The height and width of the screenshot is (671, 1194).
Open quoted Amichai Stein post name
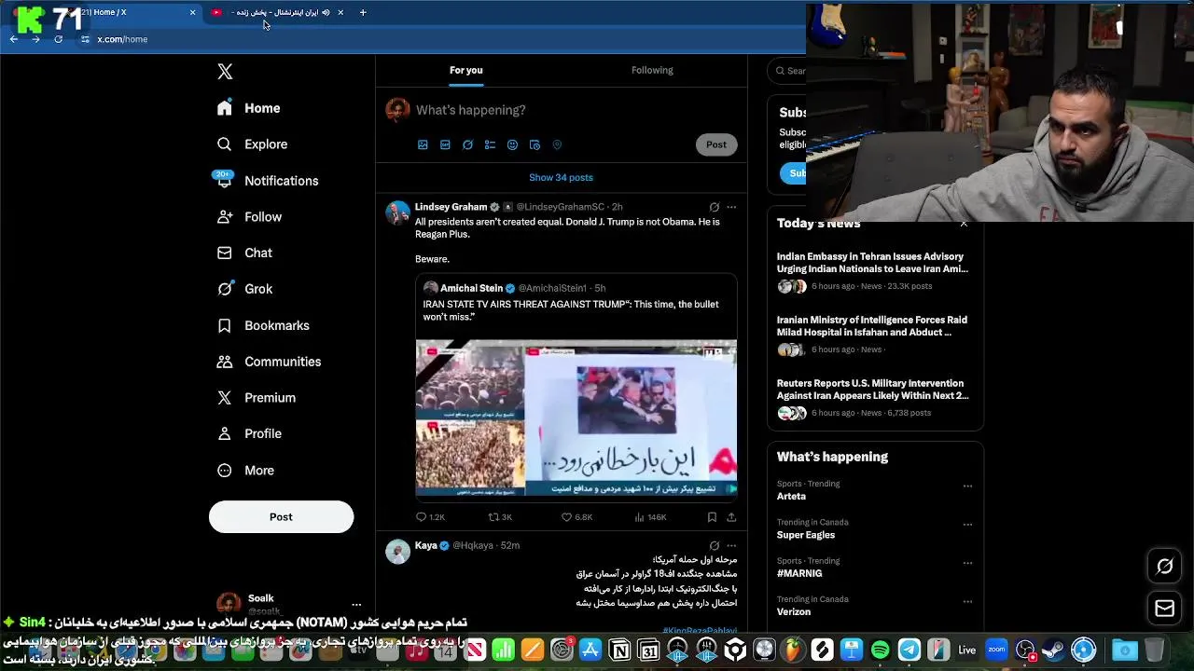(x=471, y=289)
